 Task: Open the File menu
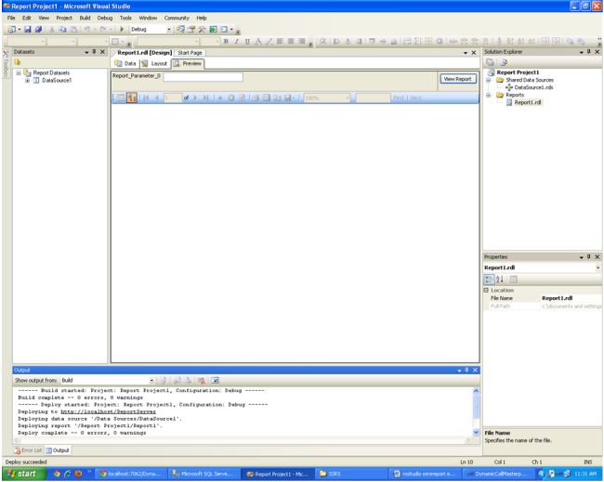click(x=11, y=18)
